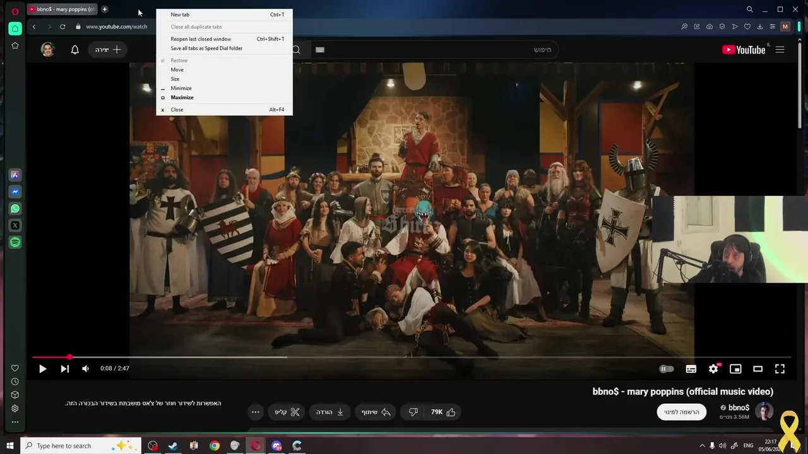Open YouTube account avatar
This screenshot has height=454, width=808.
point(48,49)
